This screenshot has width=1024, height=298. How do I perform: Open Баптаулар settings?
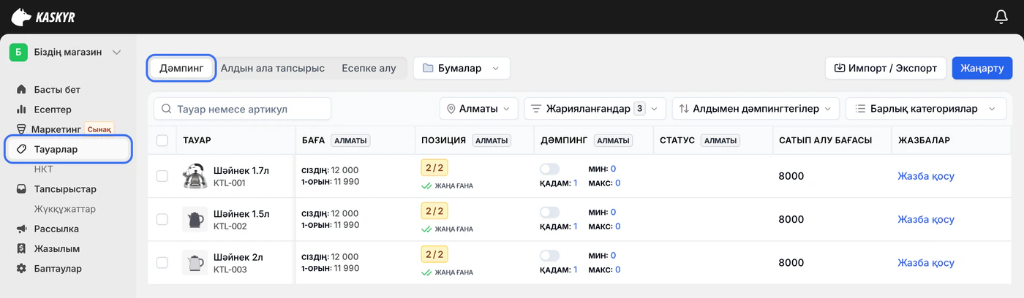click(58, 268)
